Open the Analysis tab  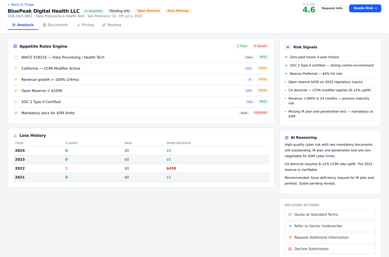pos(23,25)
